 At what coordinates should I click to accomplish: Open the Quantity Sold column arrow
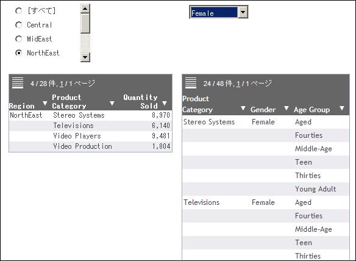[165, 103]
